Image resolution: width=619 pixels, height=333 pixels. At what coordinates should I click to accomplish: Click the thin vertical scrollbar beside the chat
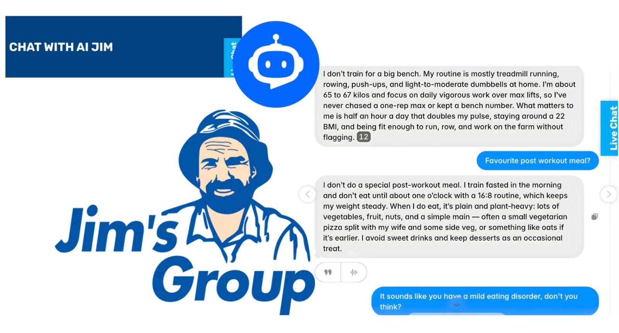[x=610, y=232]
